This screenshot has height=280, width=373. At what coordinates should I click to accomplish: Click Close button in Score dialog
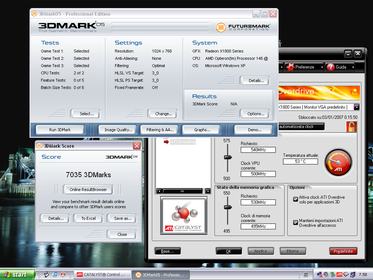point(122,234)
